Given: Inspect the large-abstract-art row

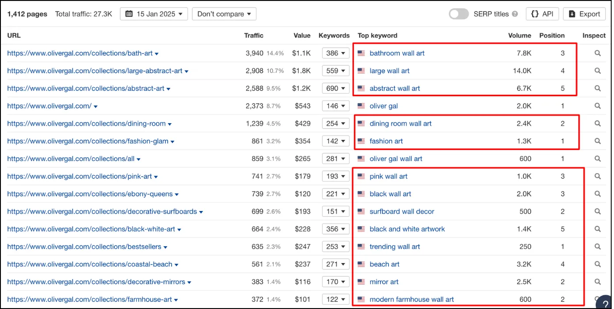Looking at the screenshot, I should (x=597, y=71).
